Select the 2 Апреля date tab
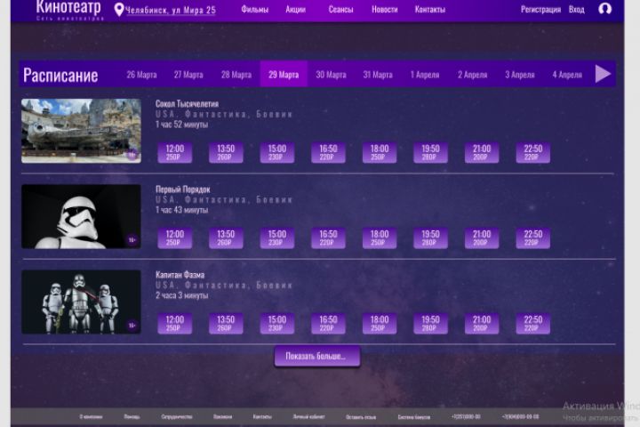Screen dimensions: 640x427 tap(472, 75)
